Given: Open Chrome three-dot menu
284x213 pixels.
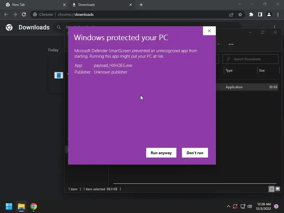Looking at the screenshot, I should [x=278, y=14].
